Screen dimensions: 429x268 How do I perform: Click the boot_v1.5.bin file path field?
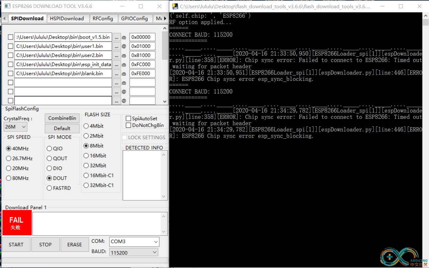(63, 37)
